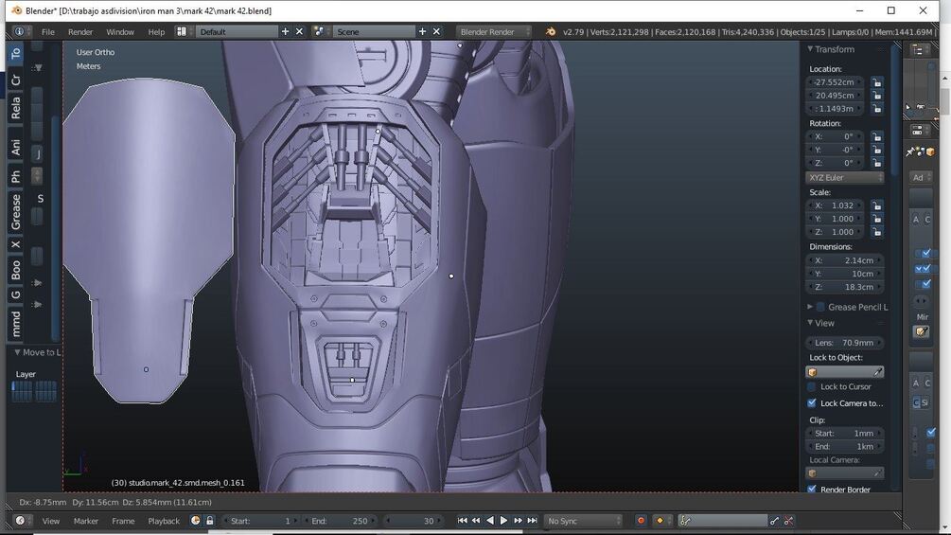
Task: Open the XYZ Euler rotation mode dropdown
Action: 844,178
